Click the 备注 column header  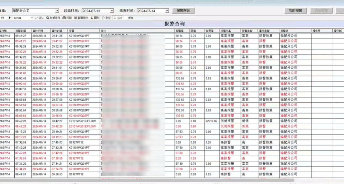tap(137, 31)
